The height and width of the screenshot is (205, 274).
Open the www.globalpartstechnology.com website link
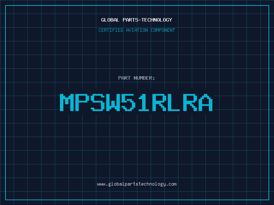click(137, 184)
